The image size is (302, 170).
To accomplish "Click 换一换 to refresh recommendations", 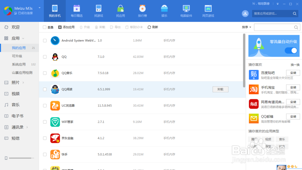I will [x=295, y=65].
